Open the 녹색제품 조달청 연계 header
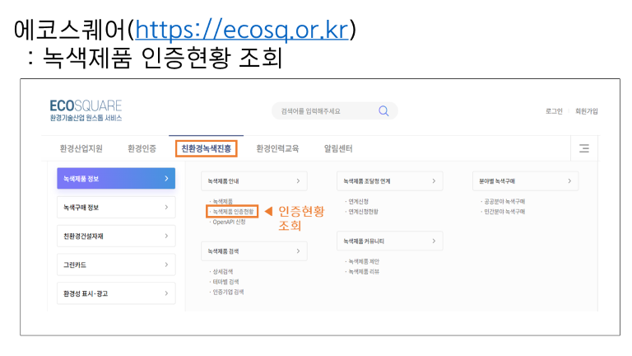The image size is (632, 356). click(x=390, y=181)
